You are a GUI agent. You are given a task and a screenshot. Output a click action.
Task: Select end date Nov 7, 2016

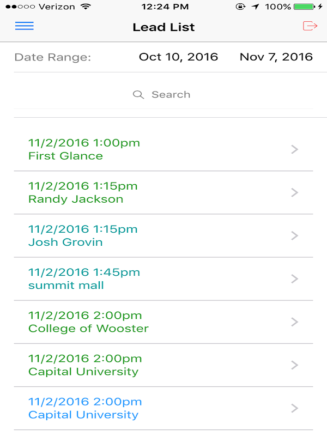click(276, 57)
